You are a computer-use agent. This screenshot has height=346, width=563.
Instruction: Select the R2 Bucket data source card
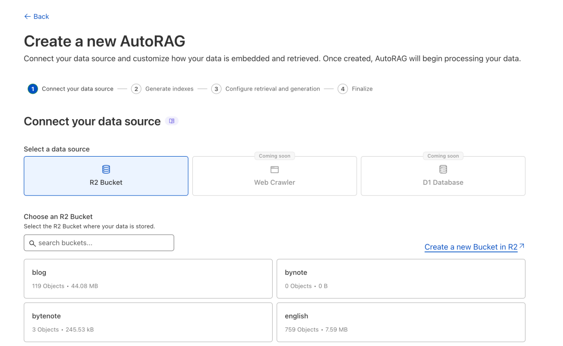106,175
